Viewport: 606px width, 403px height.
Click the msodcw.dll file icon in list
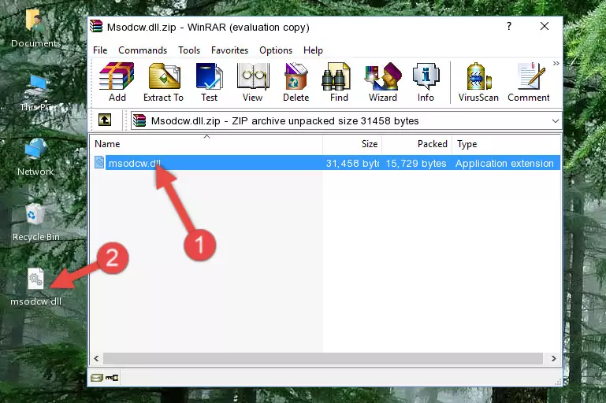(x=99, y=162)
